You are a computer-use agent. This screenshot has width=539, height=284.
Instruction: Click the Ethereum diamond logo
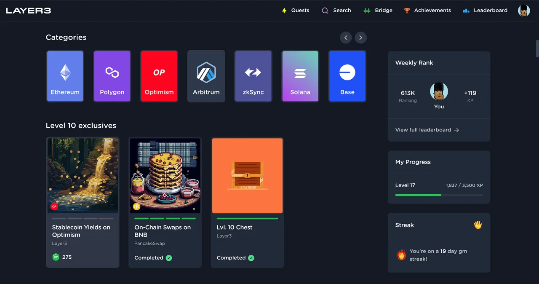click(65, 72)
